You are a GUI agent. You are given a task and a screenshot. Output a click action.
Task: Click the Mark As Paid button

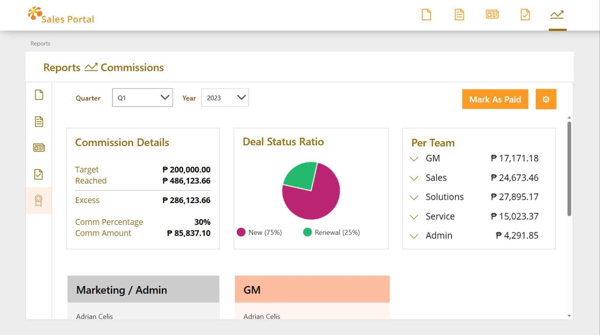(495, 99)
